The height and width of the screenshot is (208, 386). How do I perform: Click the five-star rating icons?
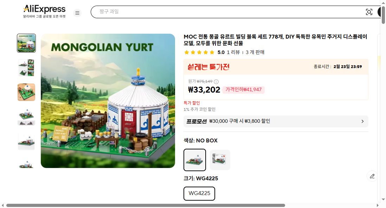(x=199, y=52)
